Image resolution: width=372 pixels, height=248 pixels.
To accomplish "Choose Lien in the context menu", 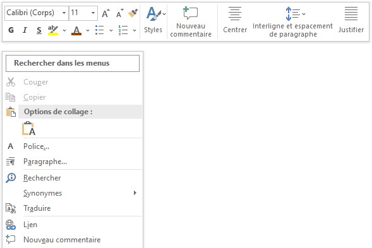I will 73,225.
